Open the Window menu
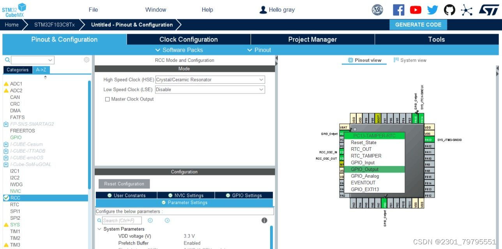Screen dimensions: 502x249 (156, 10)
